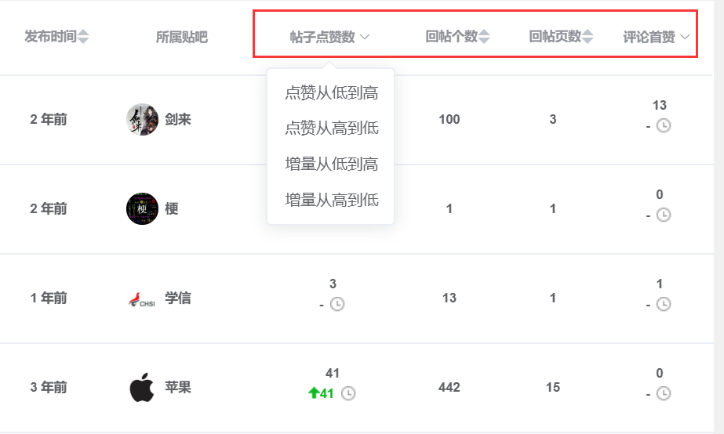724x434 pixels.
Task: Select 点赞从高到低 sort option
Action: click(332, 128)
